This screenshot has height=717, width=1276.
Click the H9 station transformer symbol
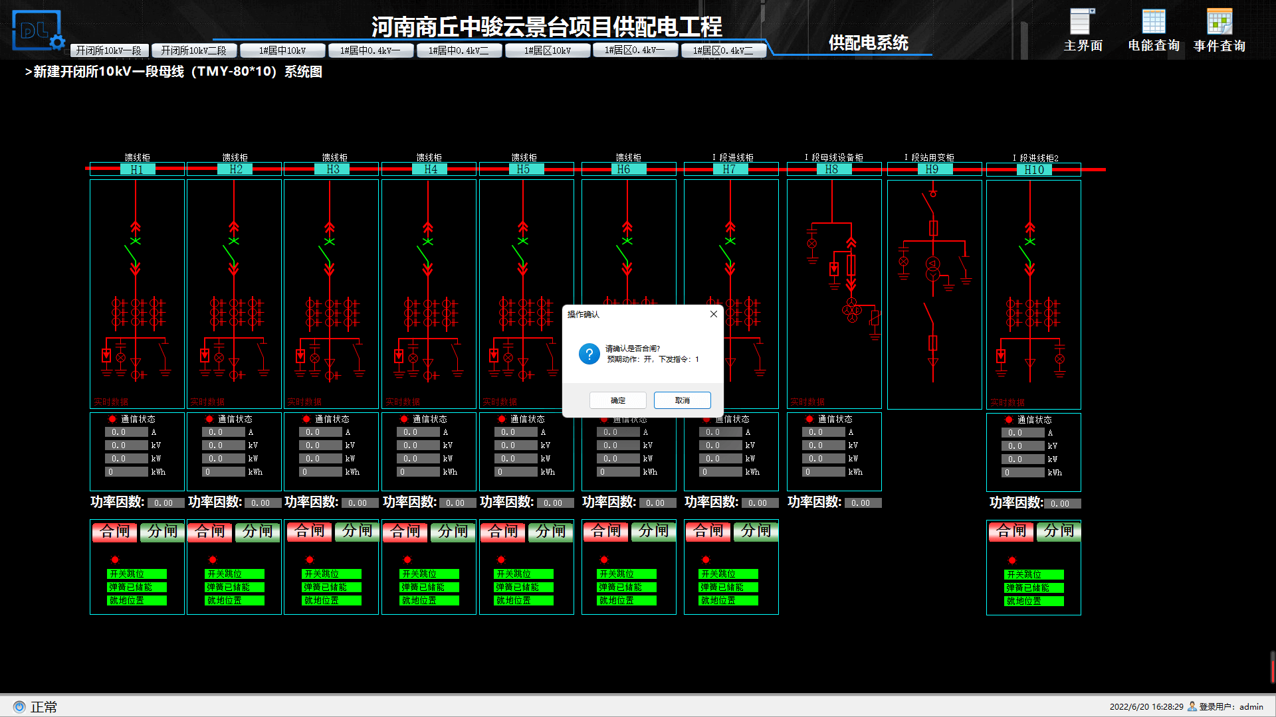[x=933, y=268]
